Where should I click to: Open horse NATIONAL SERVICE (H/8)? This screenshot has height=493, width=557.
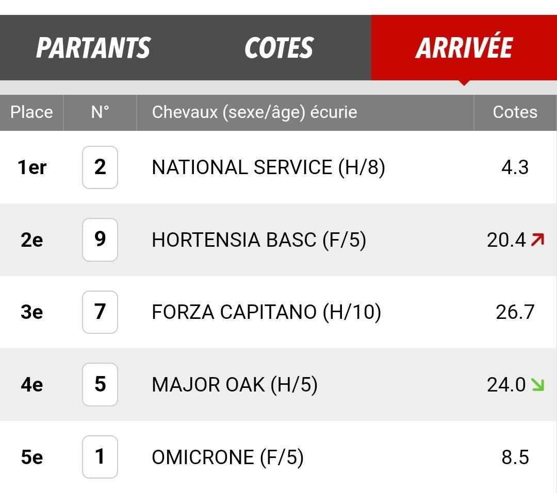pyautogui.click(x=268, y=167)
